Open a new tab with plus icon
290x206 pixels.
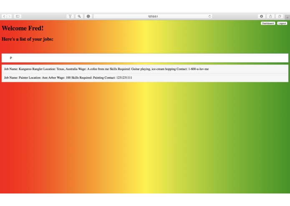[287, 18]
